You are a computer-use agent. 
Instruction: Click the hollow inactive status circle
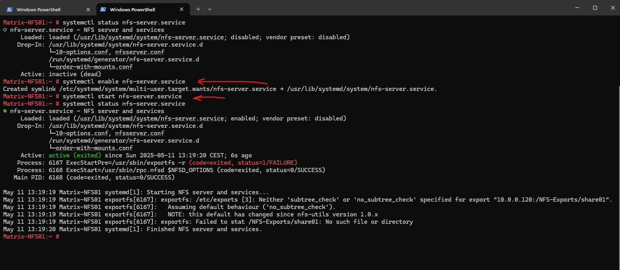[x=5, y=30]
